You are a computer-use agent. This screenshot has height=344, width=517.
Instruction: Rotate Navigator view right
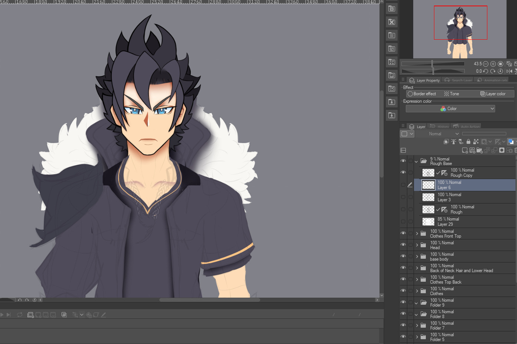493,71
